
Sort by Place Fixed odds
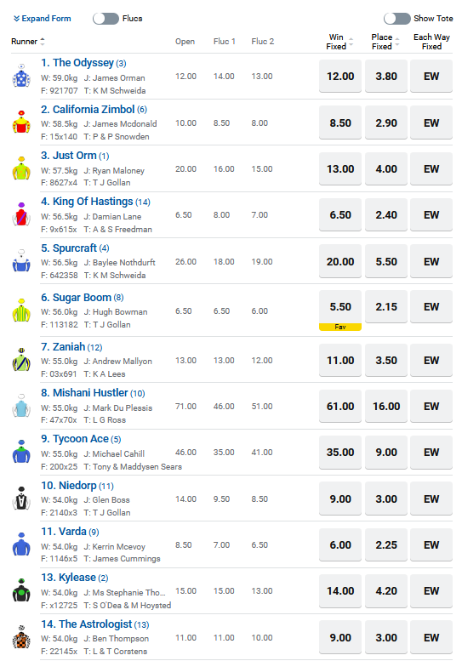pos(385,42)
